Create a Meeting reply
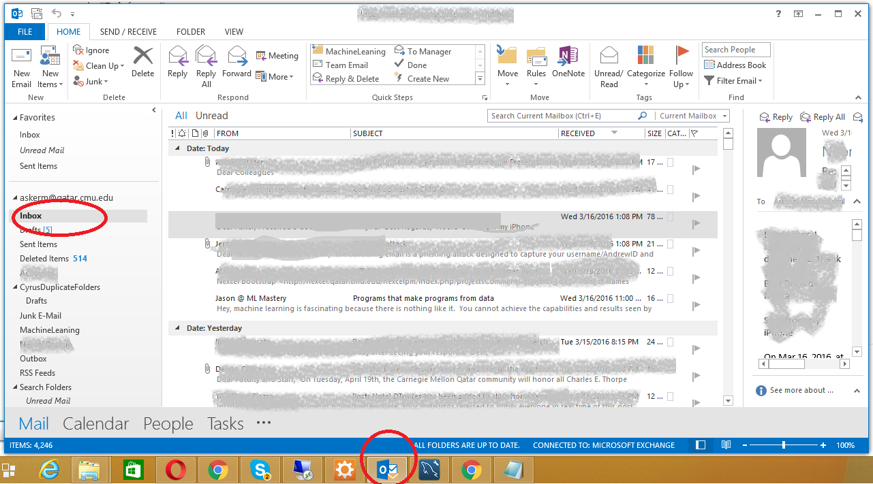Viewport: 873px width, 484px height. [277, 55]
